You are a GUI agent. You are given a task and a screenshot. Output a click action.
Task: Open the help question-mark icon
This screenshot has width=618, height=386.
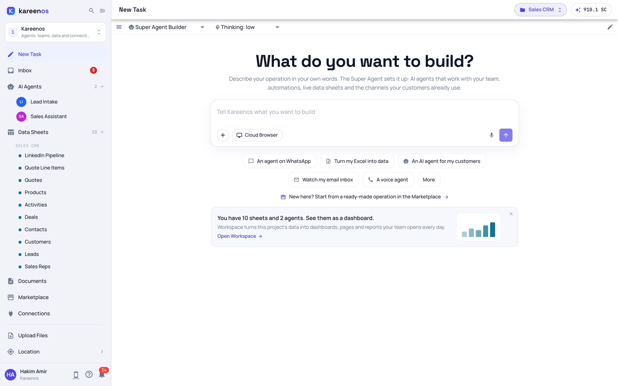tap(89, 374)
